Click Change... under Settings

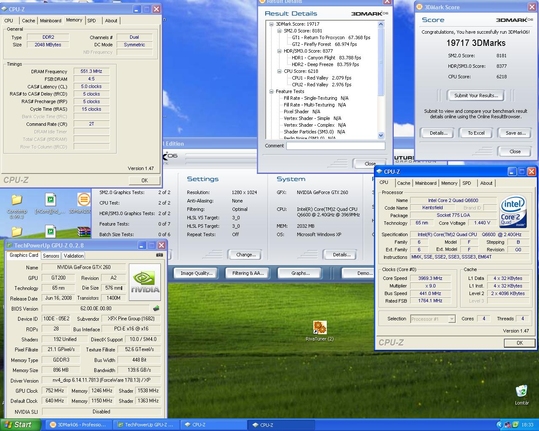(246, 255)
